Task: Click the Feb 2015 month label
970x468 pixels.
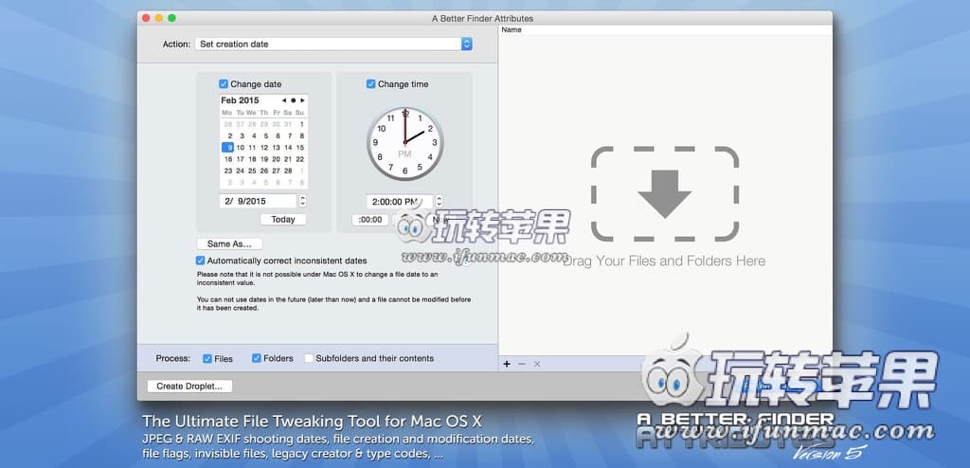Action: point(240,100)
